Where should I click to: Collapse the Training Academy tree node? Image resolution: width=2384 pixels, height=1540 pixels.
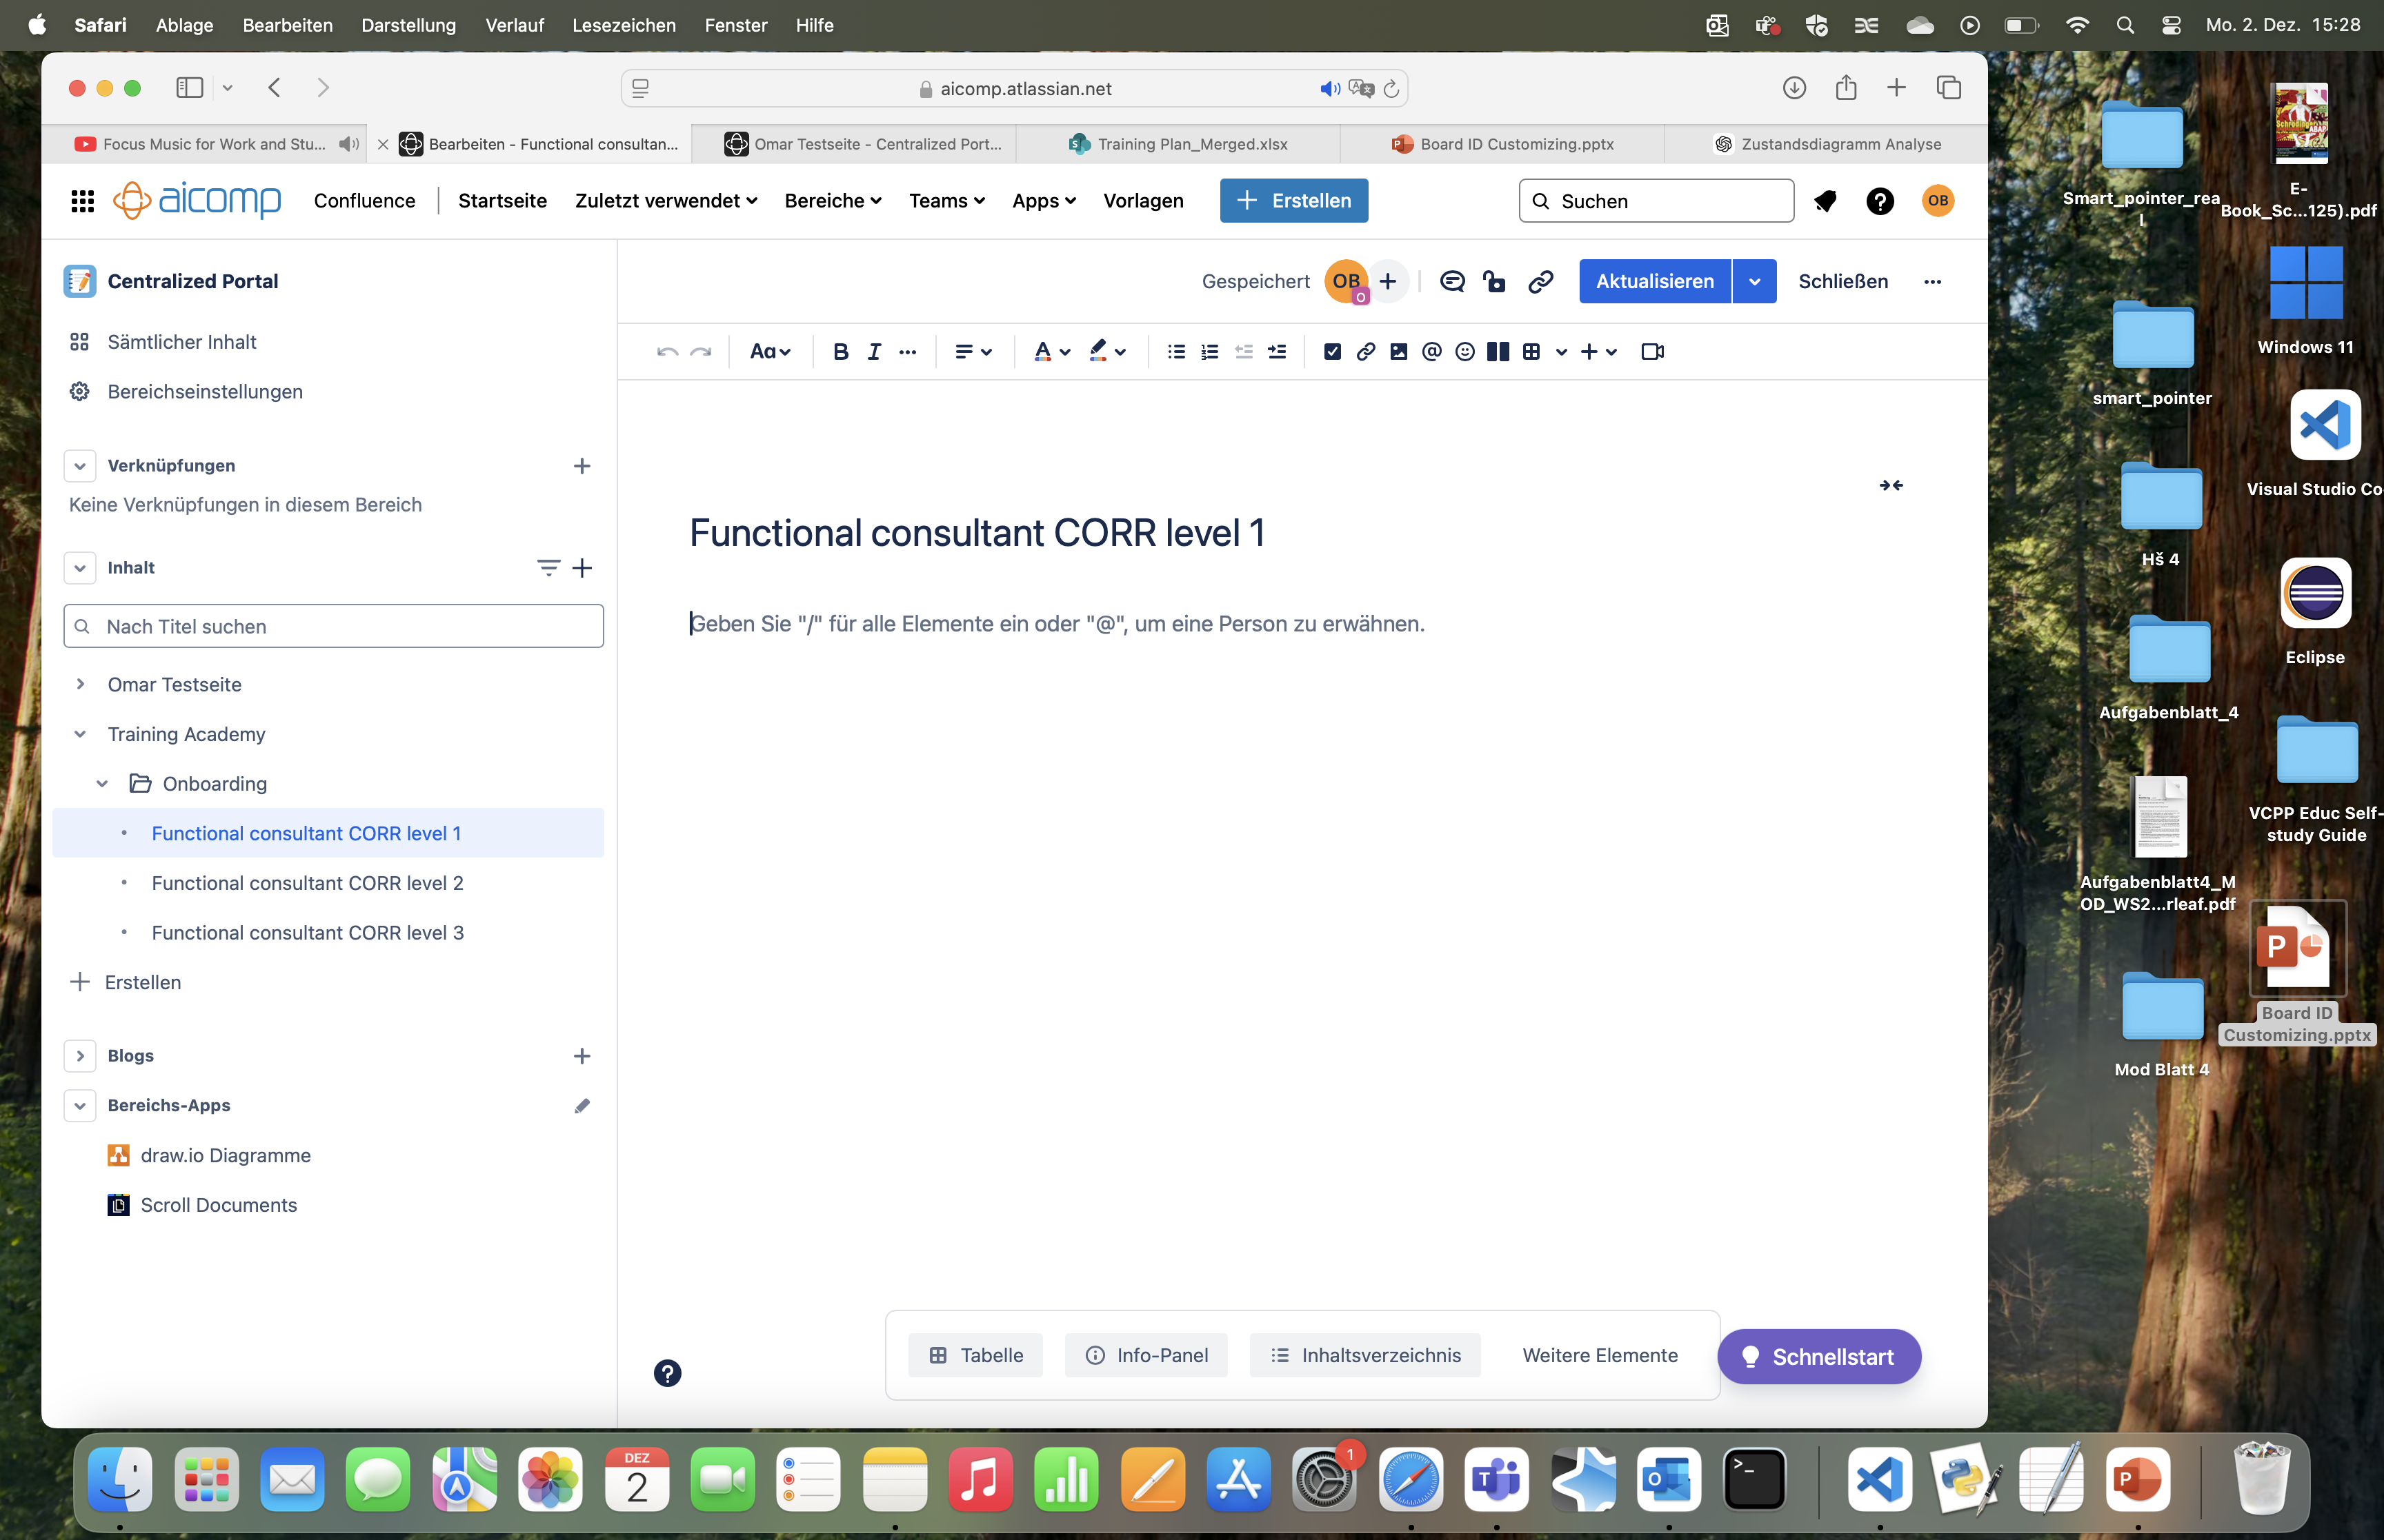click(x=80, y=734)
